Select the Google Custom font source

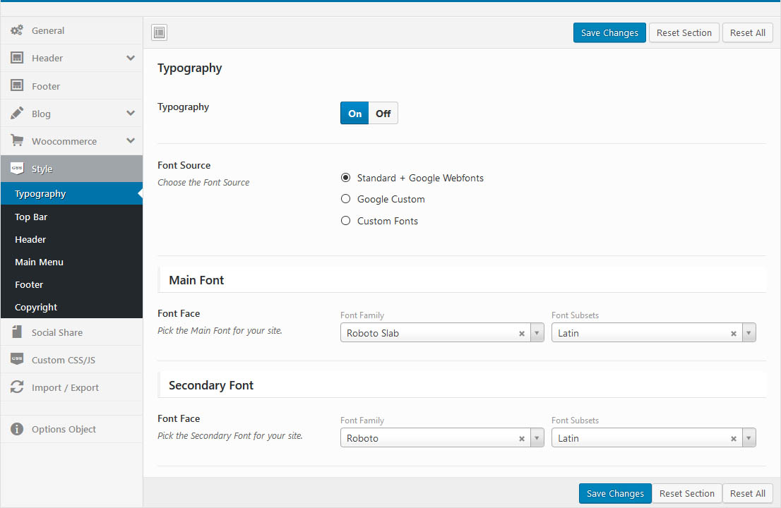point(346,199)
